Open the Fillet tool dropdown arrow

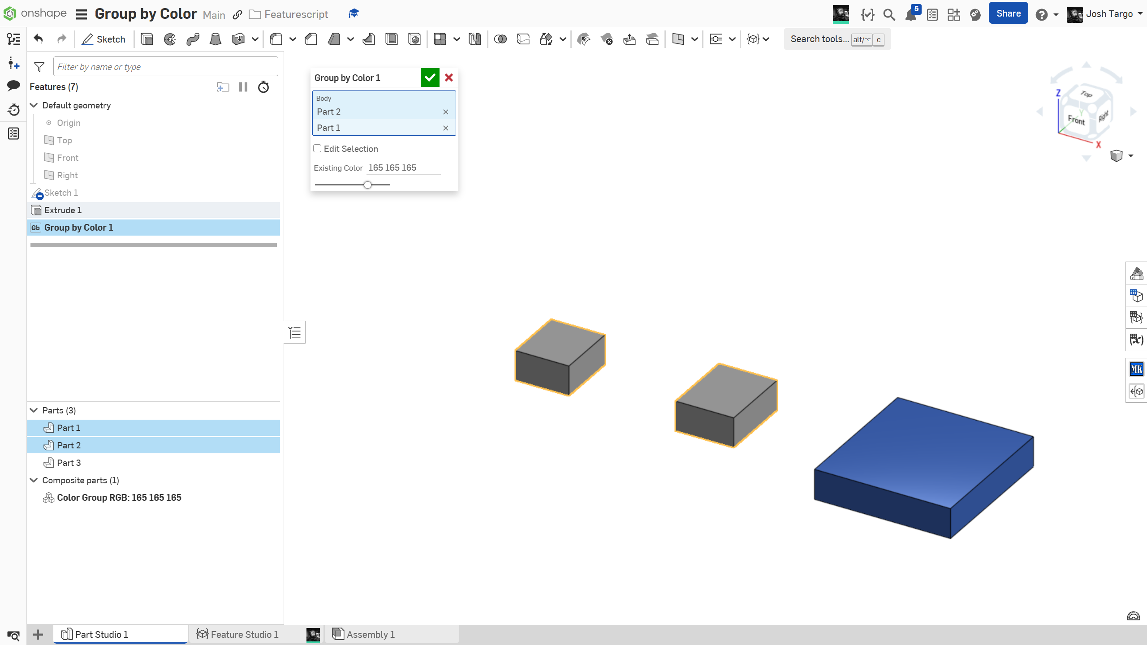click(x=293, y=39)
